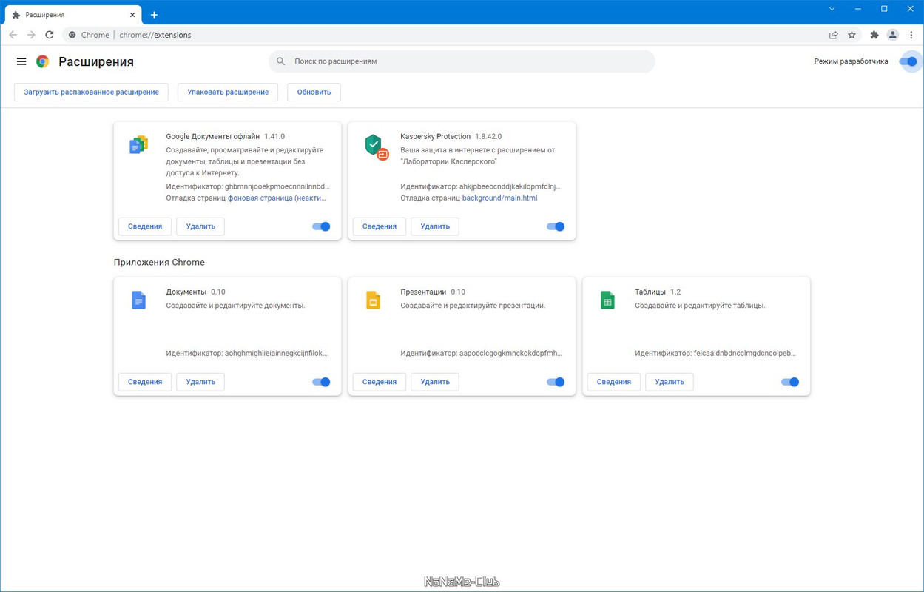Focus the Поиск по расширениям search field
The height and width of the screenshot is (592, 924).
[x=462, y=61]
